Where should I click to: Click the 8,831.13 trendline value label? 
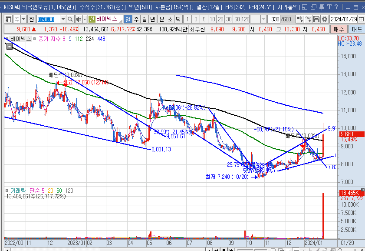pos(161,149)
